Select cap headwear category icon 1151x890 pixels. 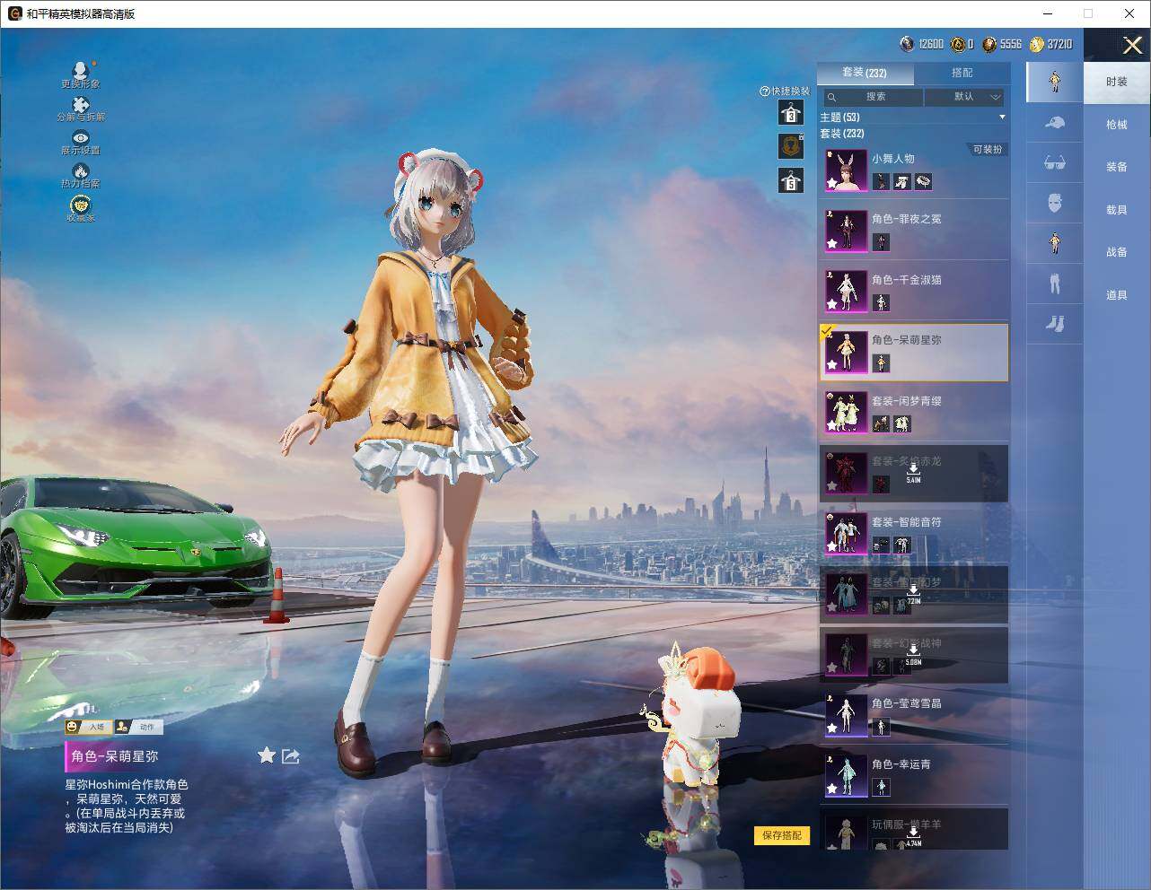[x=1055, y=123]
